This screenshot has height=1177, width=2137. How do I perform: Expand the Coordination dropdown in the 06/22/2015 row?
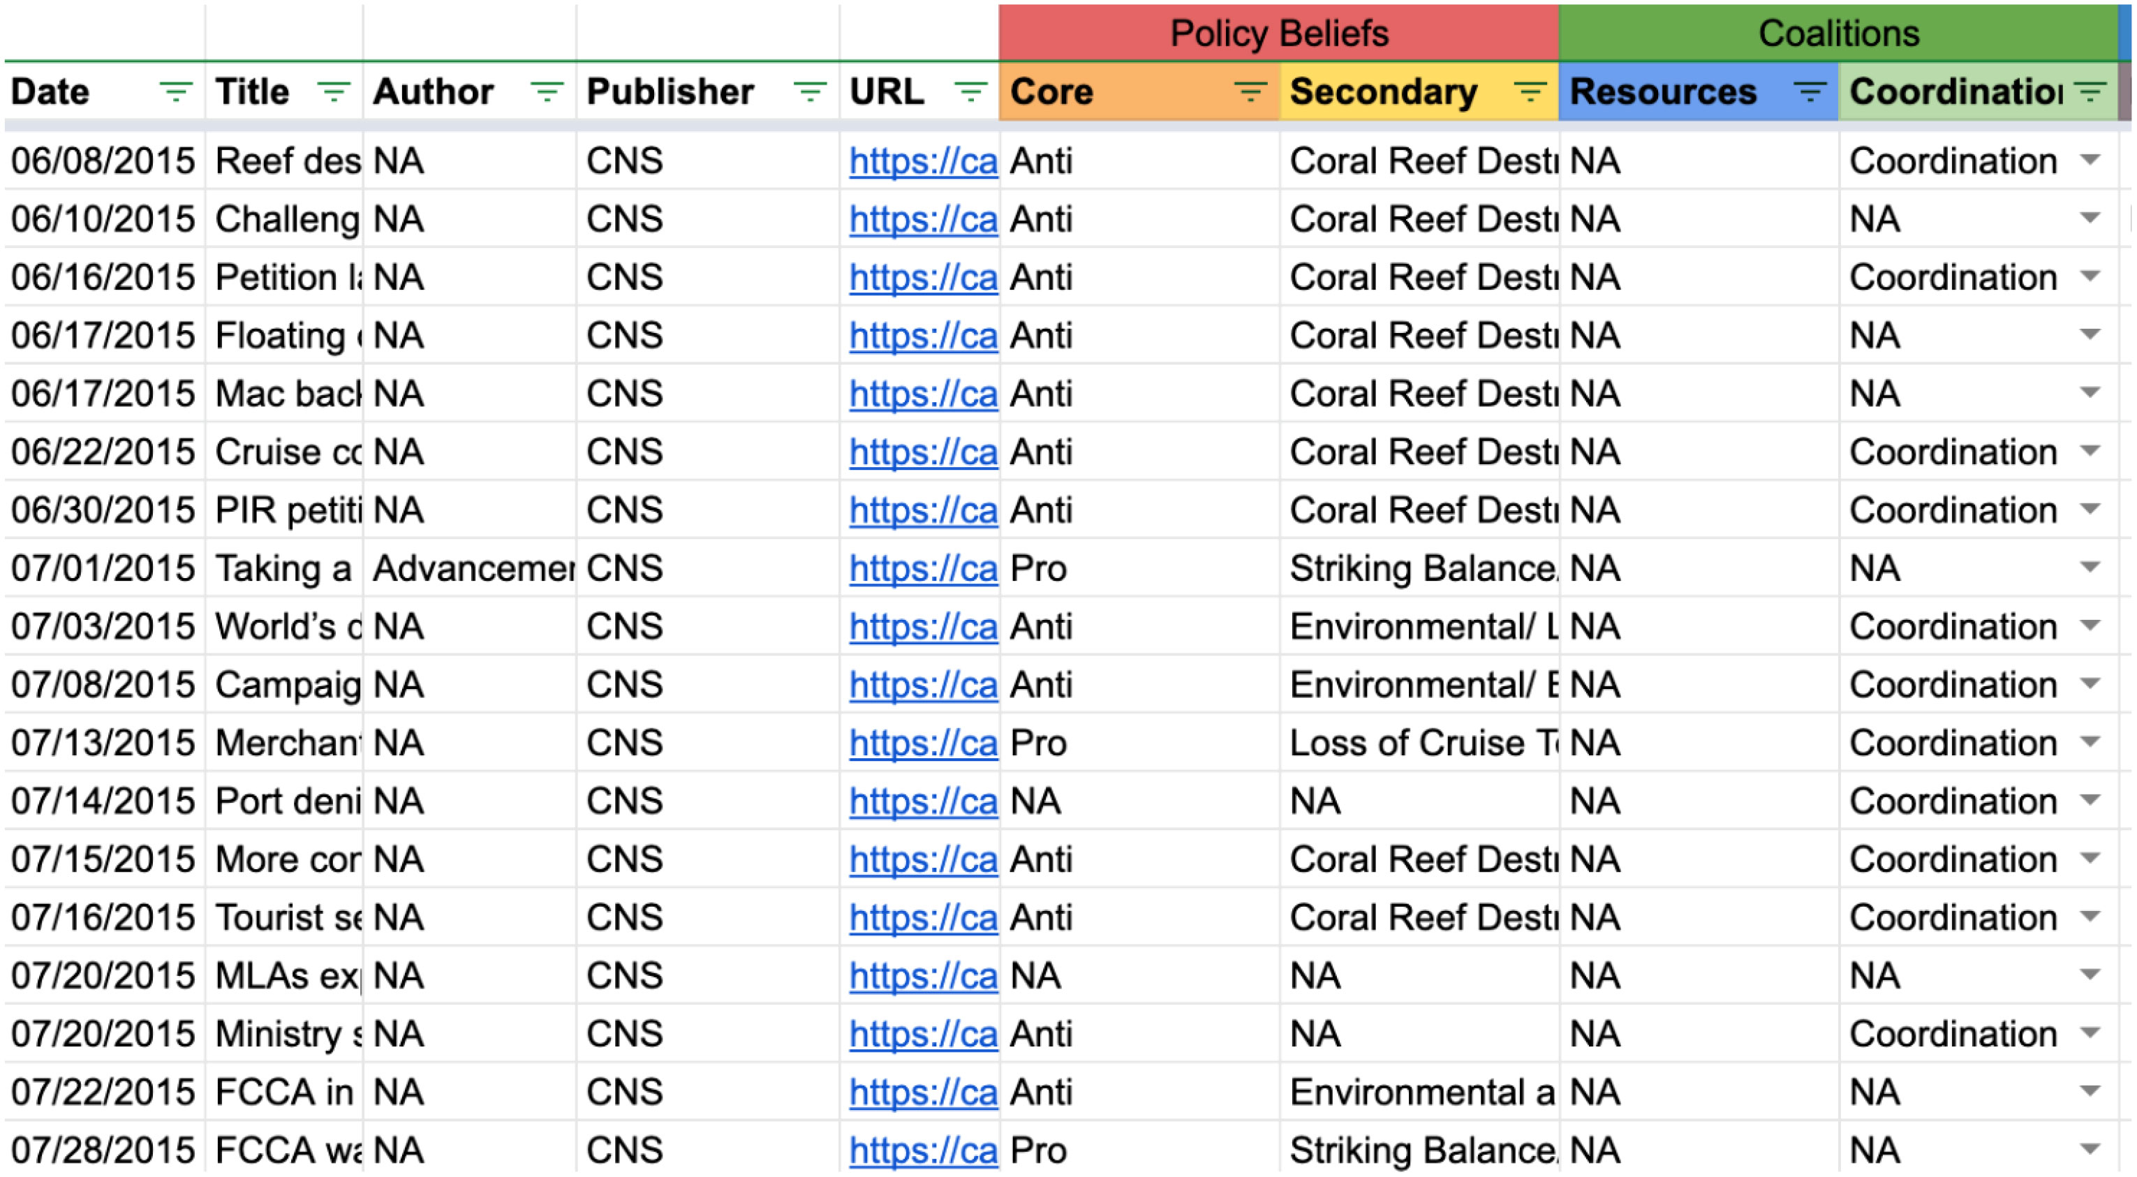(2090, 451)
